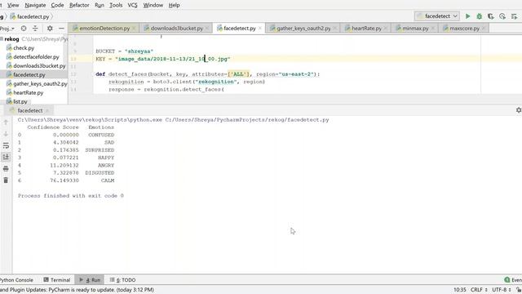The height and width of the screenshot is (294, 522).
Task: Click the profiler icon beside the coverage button
Action: tap(502, 16)
